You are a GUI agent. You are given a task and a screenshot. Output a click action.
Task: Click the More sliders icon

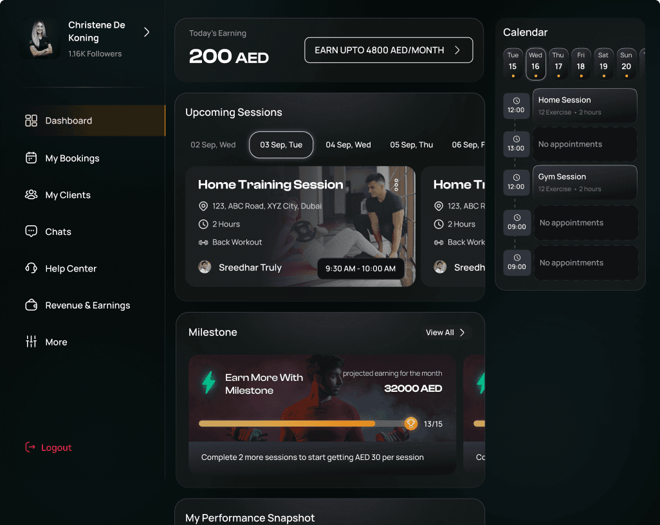point(31,342)
